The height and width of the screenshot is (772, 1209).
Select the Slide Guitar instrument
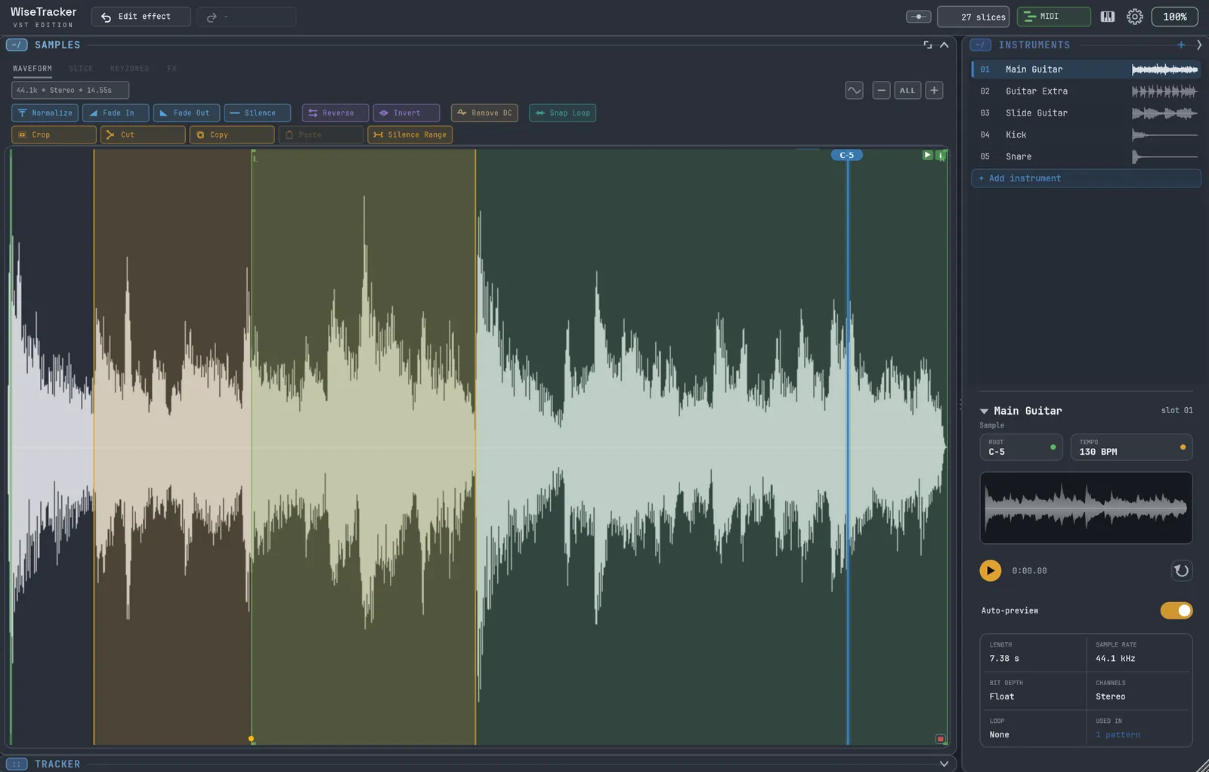coord(1086,113)
